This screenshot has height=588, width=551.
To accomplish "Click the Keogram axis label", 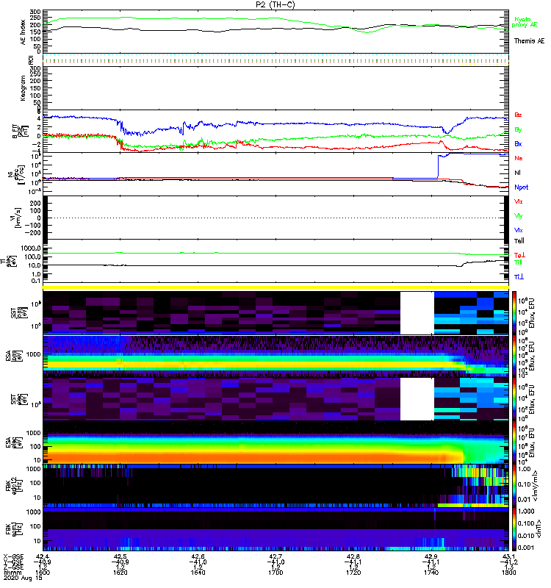I will tap(24, 87).
